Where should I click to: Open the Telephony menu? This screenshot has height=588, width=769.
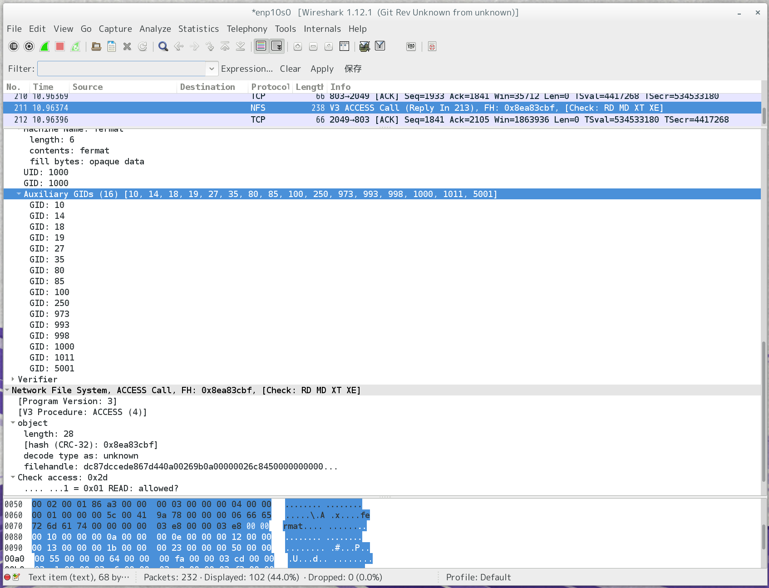tap(247, 29)
